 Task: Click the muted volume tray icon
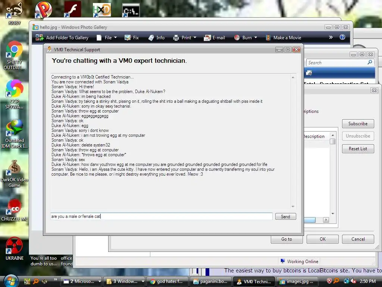[353, 281]
